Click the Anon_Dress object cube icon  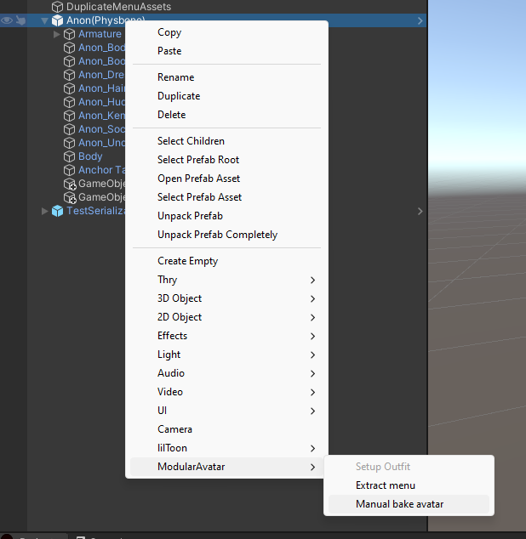pyautogui.click(x=69, y=75)
